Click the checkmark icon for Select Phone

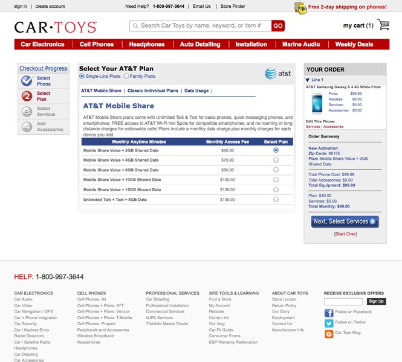pyautogui.click(x=27, y=81)
